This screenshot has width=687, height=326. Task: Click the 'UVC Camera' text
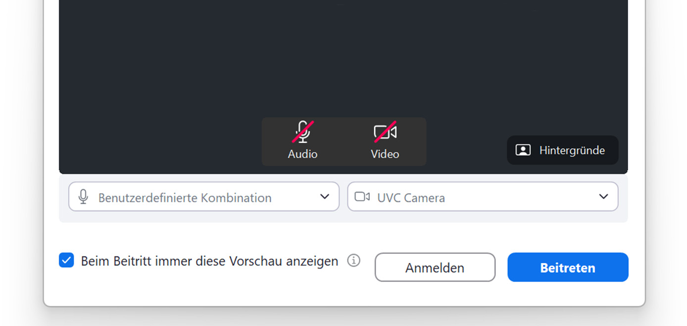[411, 198]
